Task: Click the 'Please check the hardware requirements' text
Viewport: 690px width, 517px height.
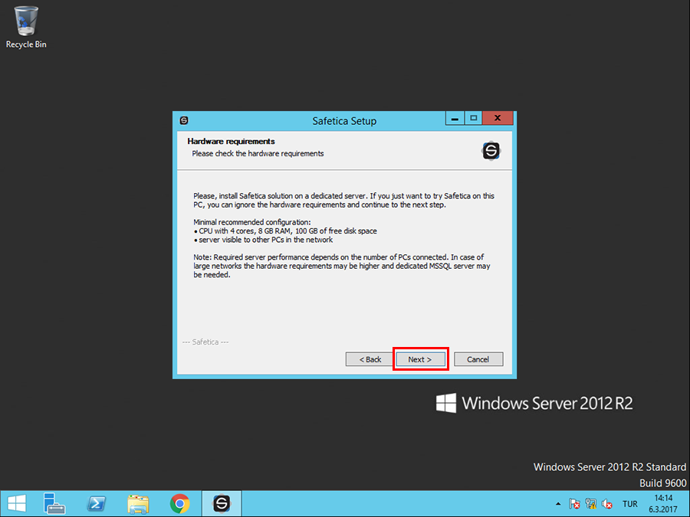Action: tap(258, 153)
